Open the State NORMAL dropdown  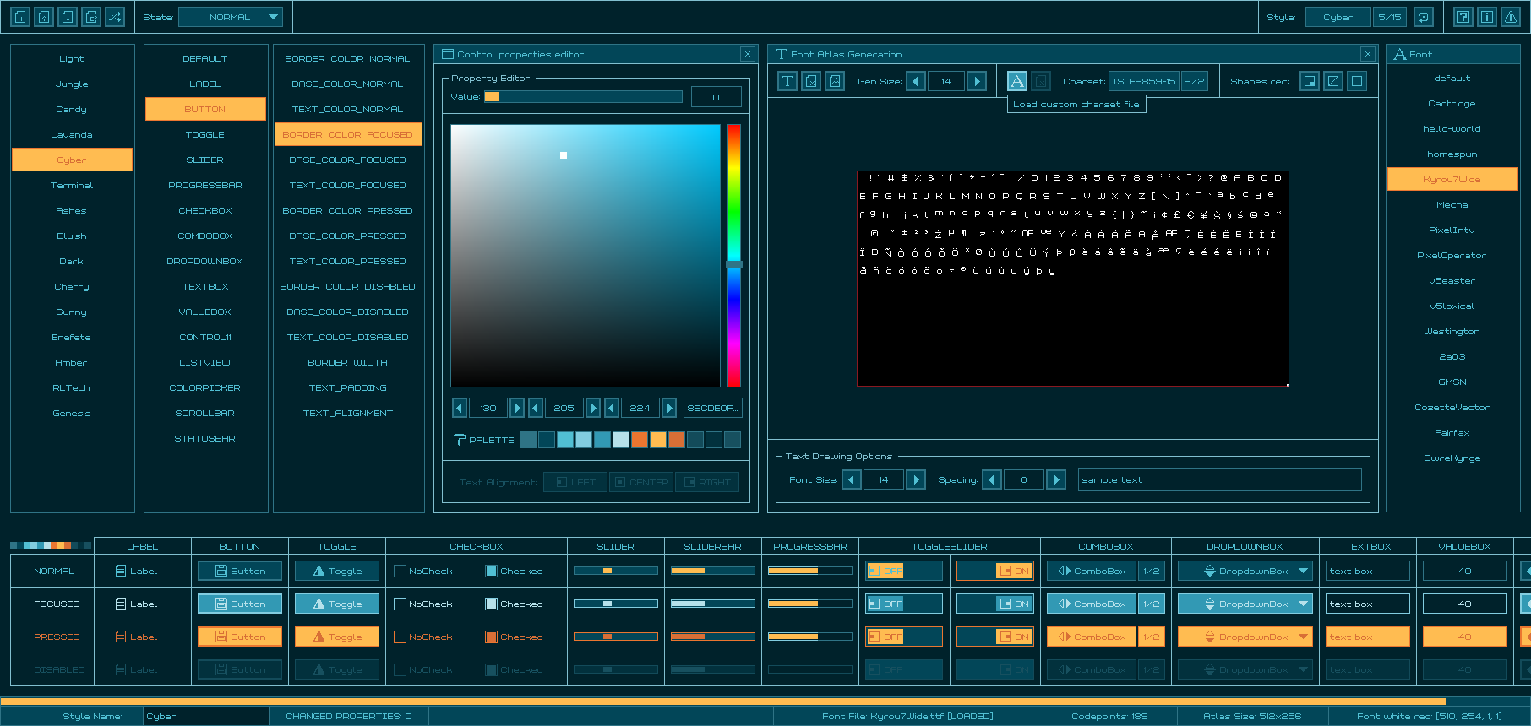[x=231, y=17]
